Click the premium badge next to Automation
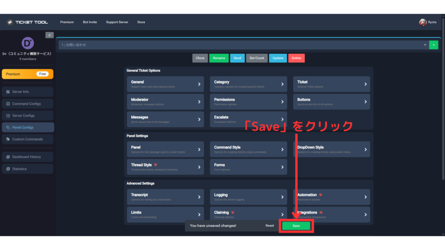This screenshot has height=250, width=445. click(x=320, y=195)
